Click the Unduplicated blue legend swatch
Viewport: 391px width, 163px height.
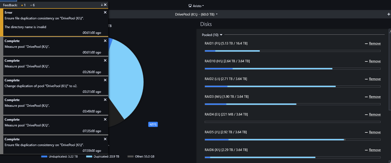[x=44, y=156]
